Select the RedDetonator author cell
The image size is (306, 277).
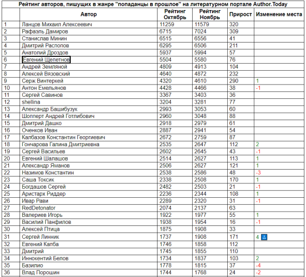click(x=88, y=208)
